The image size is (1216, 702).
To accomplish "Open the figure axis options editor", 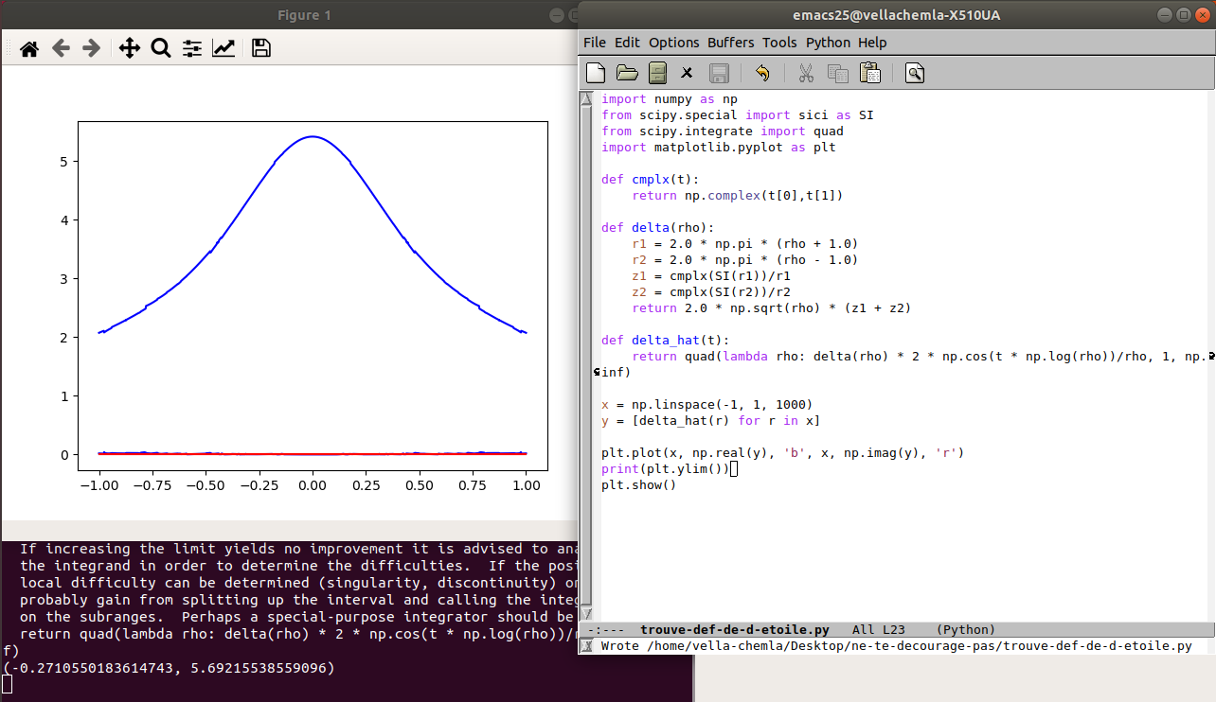I will [224, 48].
